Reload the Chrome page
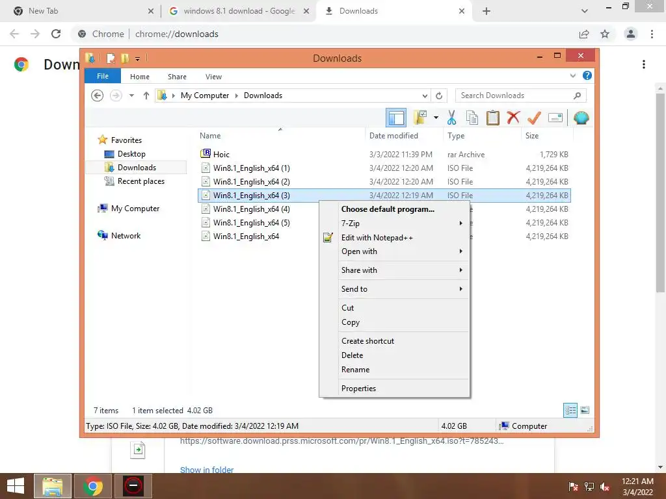Image resolution: width=666 pixels, height=499 pixels. (x=56, y=34)
